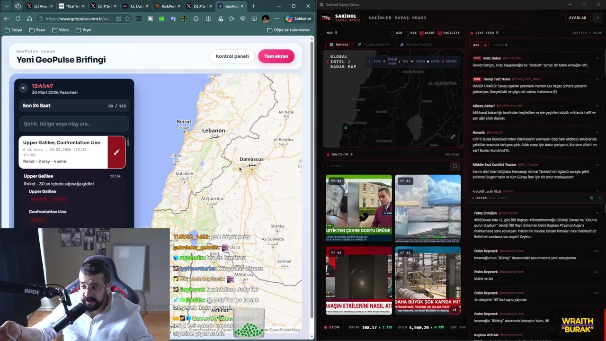Click the MAP panel grip handle
The image size is (606, 341).
tap(337, 33)
